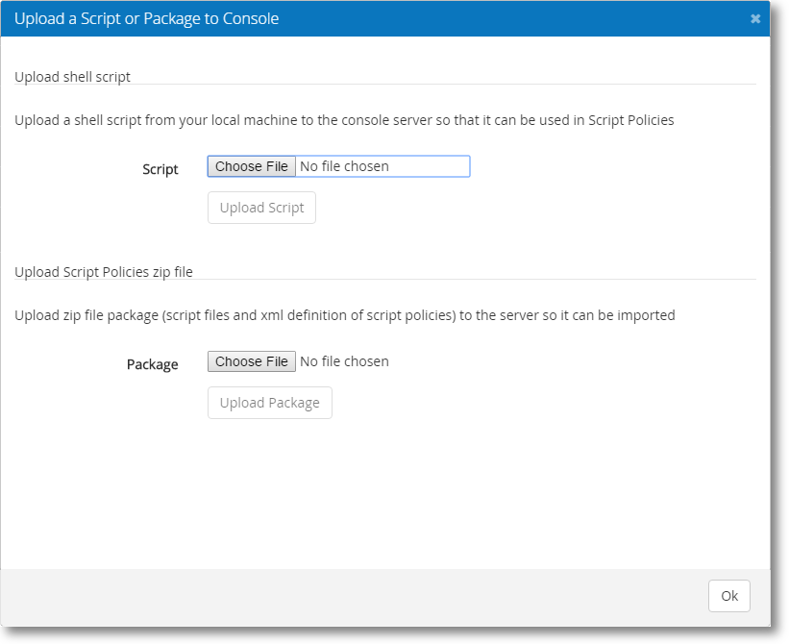Confirm uploads by clicking Ok
Screen dimensions: 789x644
pos(728,596)
